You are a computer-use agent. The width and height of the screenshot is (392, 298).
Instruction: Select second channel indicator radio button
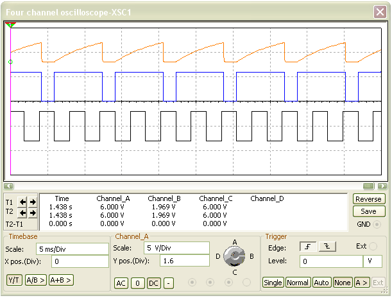click(x=210, y=283)
